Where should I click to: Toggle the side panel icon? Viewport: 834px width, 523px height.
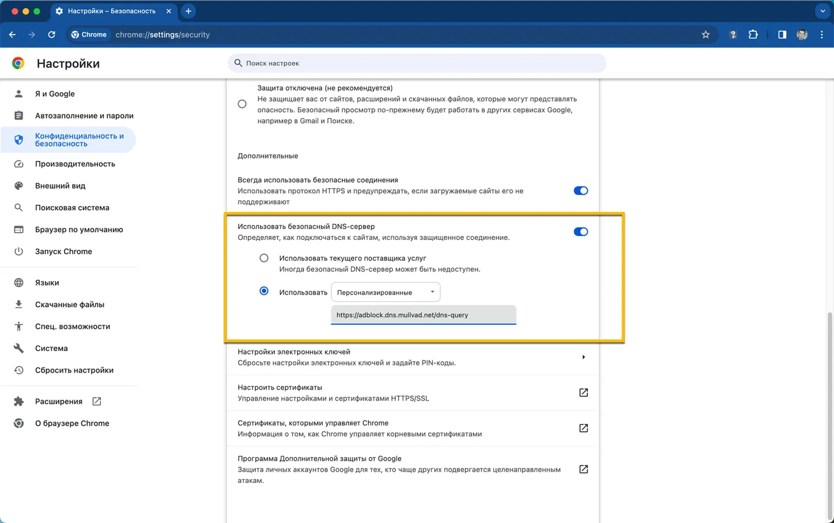pos(782,34)
